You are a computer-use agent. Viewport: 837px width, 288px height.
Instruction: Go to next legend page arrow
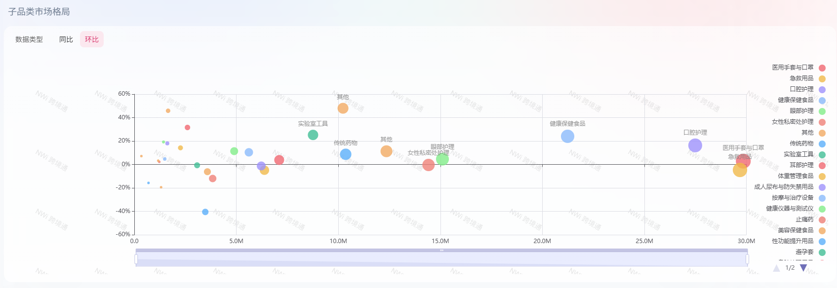[x=803, y=268]
